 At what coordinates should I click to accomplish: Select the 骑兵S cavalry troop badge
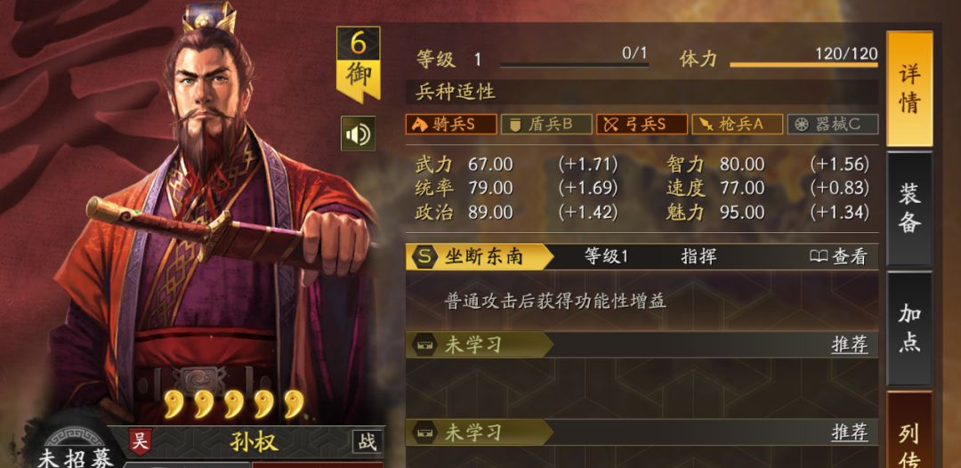451,125
